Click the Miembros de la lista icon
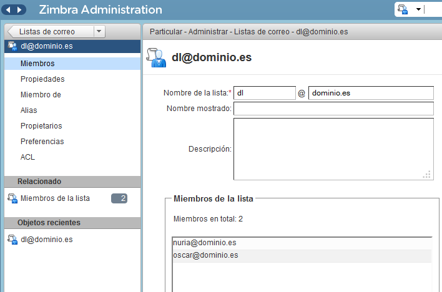 [12, 198]
